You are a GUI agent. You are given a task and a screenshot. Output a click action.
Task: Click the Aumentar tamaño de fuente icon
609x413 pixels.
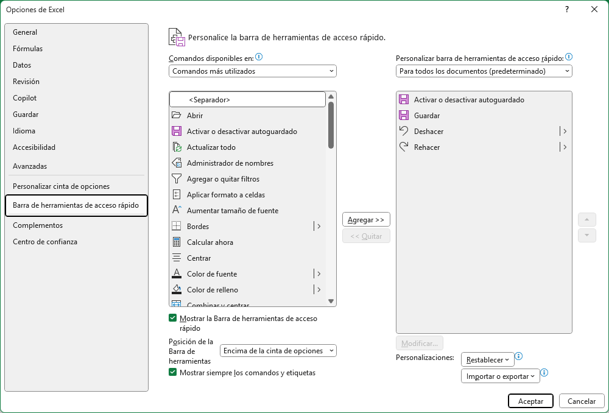pyautogui.click(x=177, y=211)
